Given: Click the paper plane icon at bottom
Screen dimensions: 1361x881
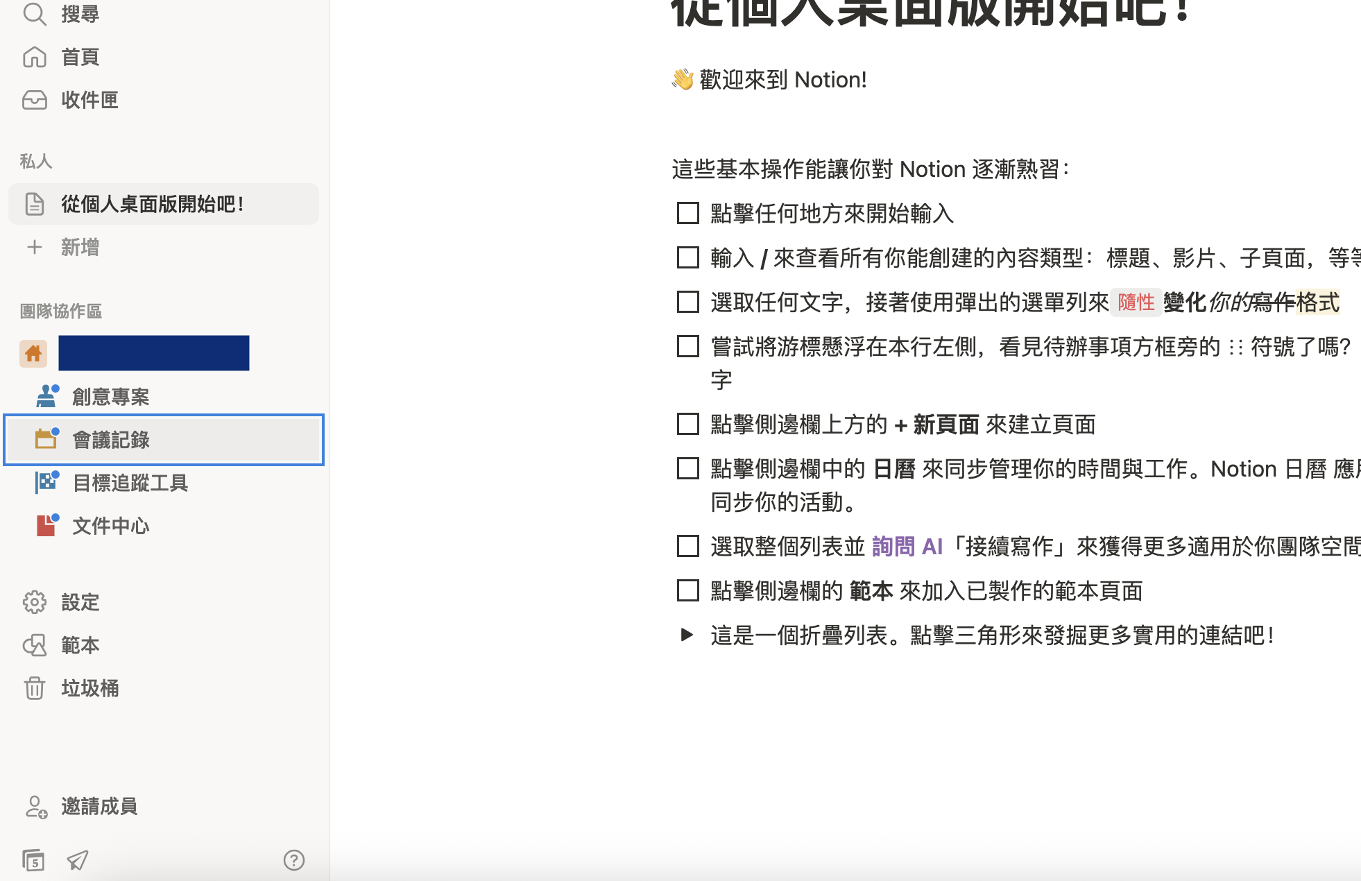Looking at the screenshot, I should tap(77, 860).
